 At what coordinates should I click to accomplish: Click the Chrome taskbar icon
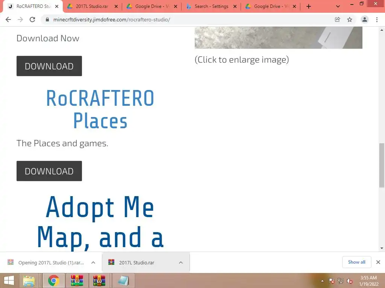(x=54, y=280)
